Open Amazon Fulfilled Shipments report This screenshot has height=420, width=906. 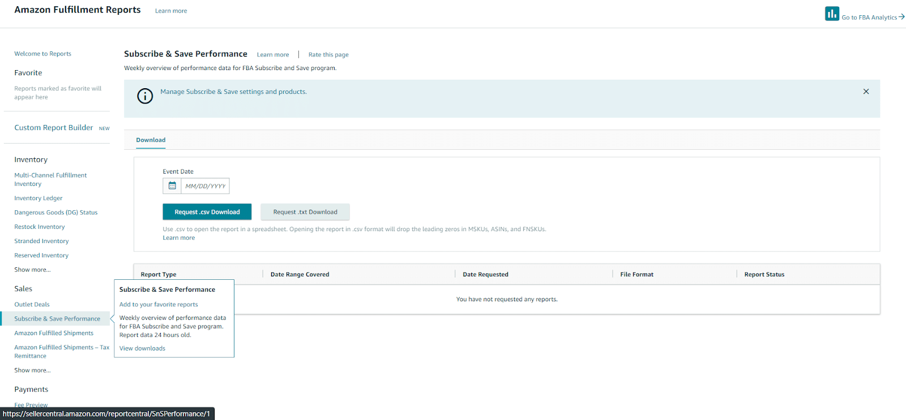click(54, 334)
